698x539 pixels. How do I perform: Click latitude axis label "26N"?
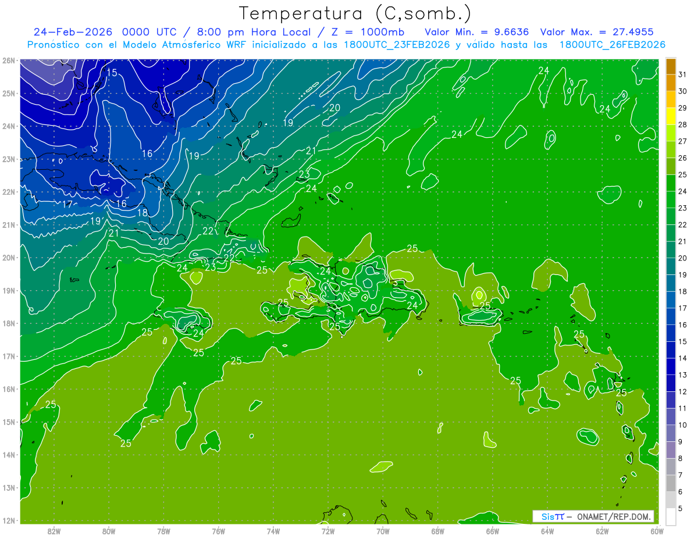pyautogui.click(x=9, y=60)
